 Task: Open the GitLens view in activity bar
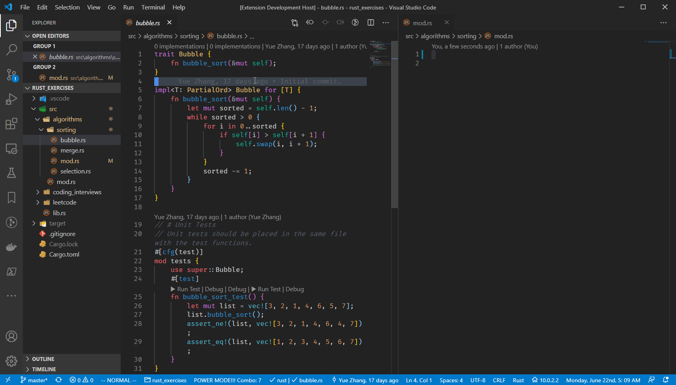(x=11, y=222)
